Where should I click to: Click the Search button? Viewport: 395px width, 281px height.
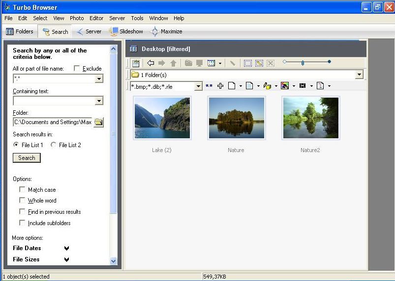coord(27,158)
